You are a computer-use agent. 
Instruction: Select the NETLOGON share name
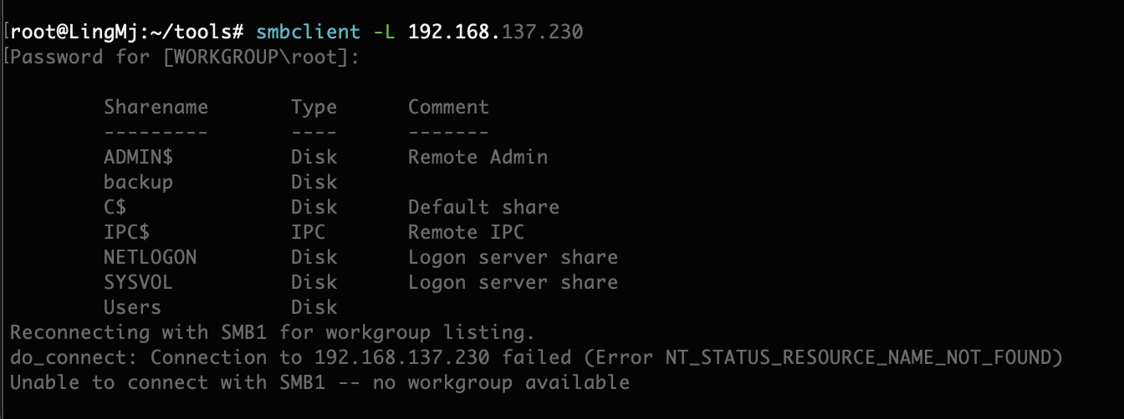[x=150, y=257]
